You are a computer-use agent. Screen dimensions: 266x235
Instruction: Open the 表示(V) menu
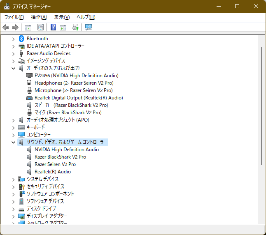click(62, 17)
